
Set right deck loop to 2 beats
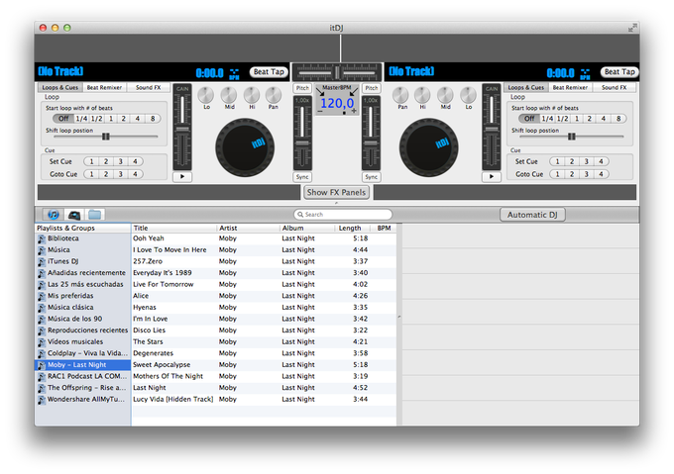(x=590, y=119)
